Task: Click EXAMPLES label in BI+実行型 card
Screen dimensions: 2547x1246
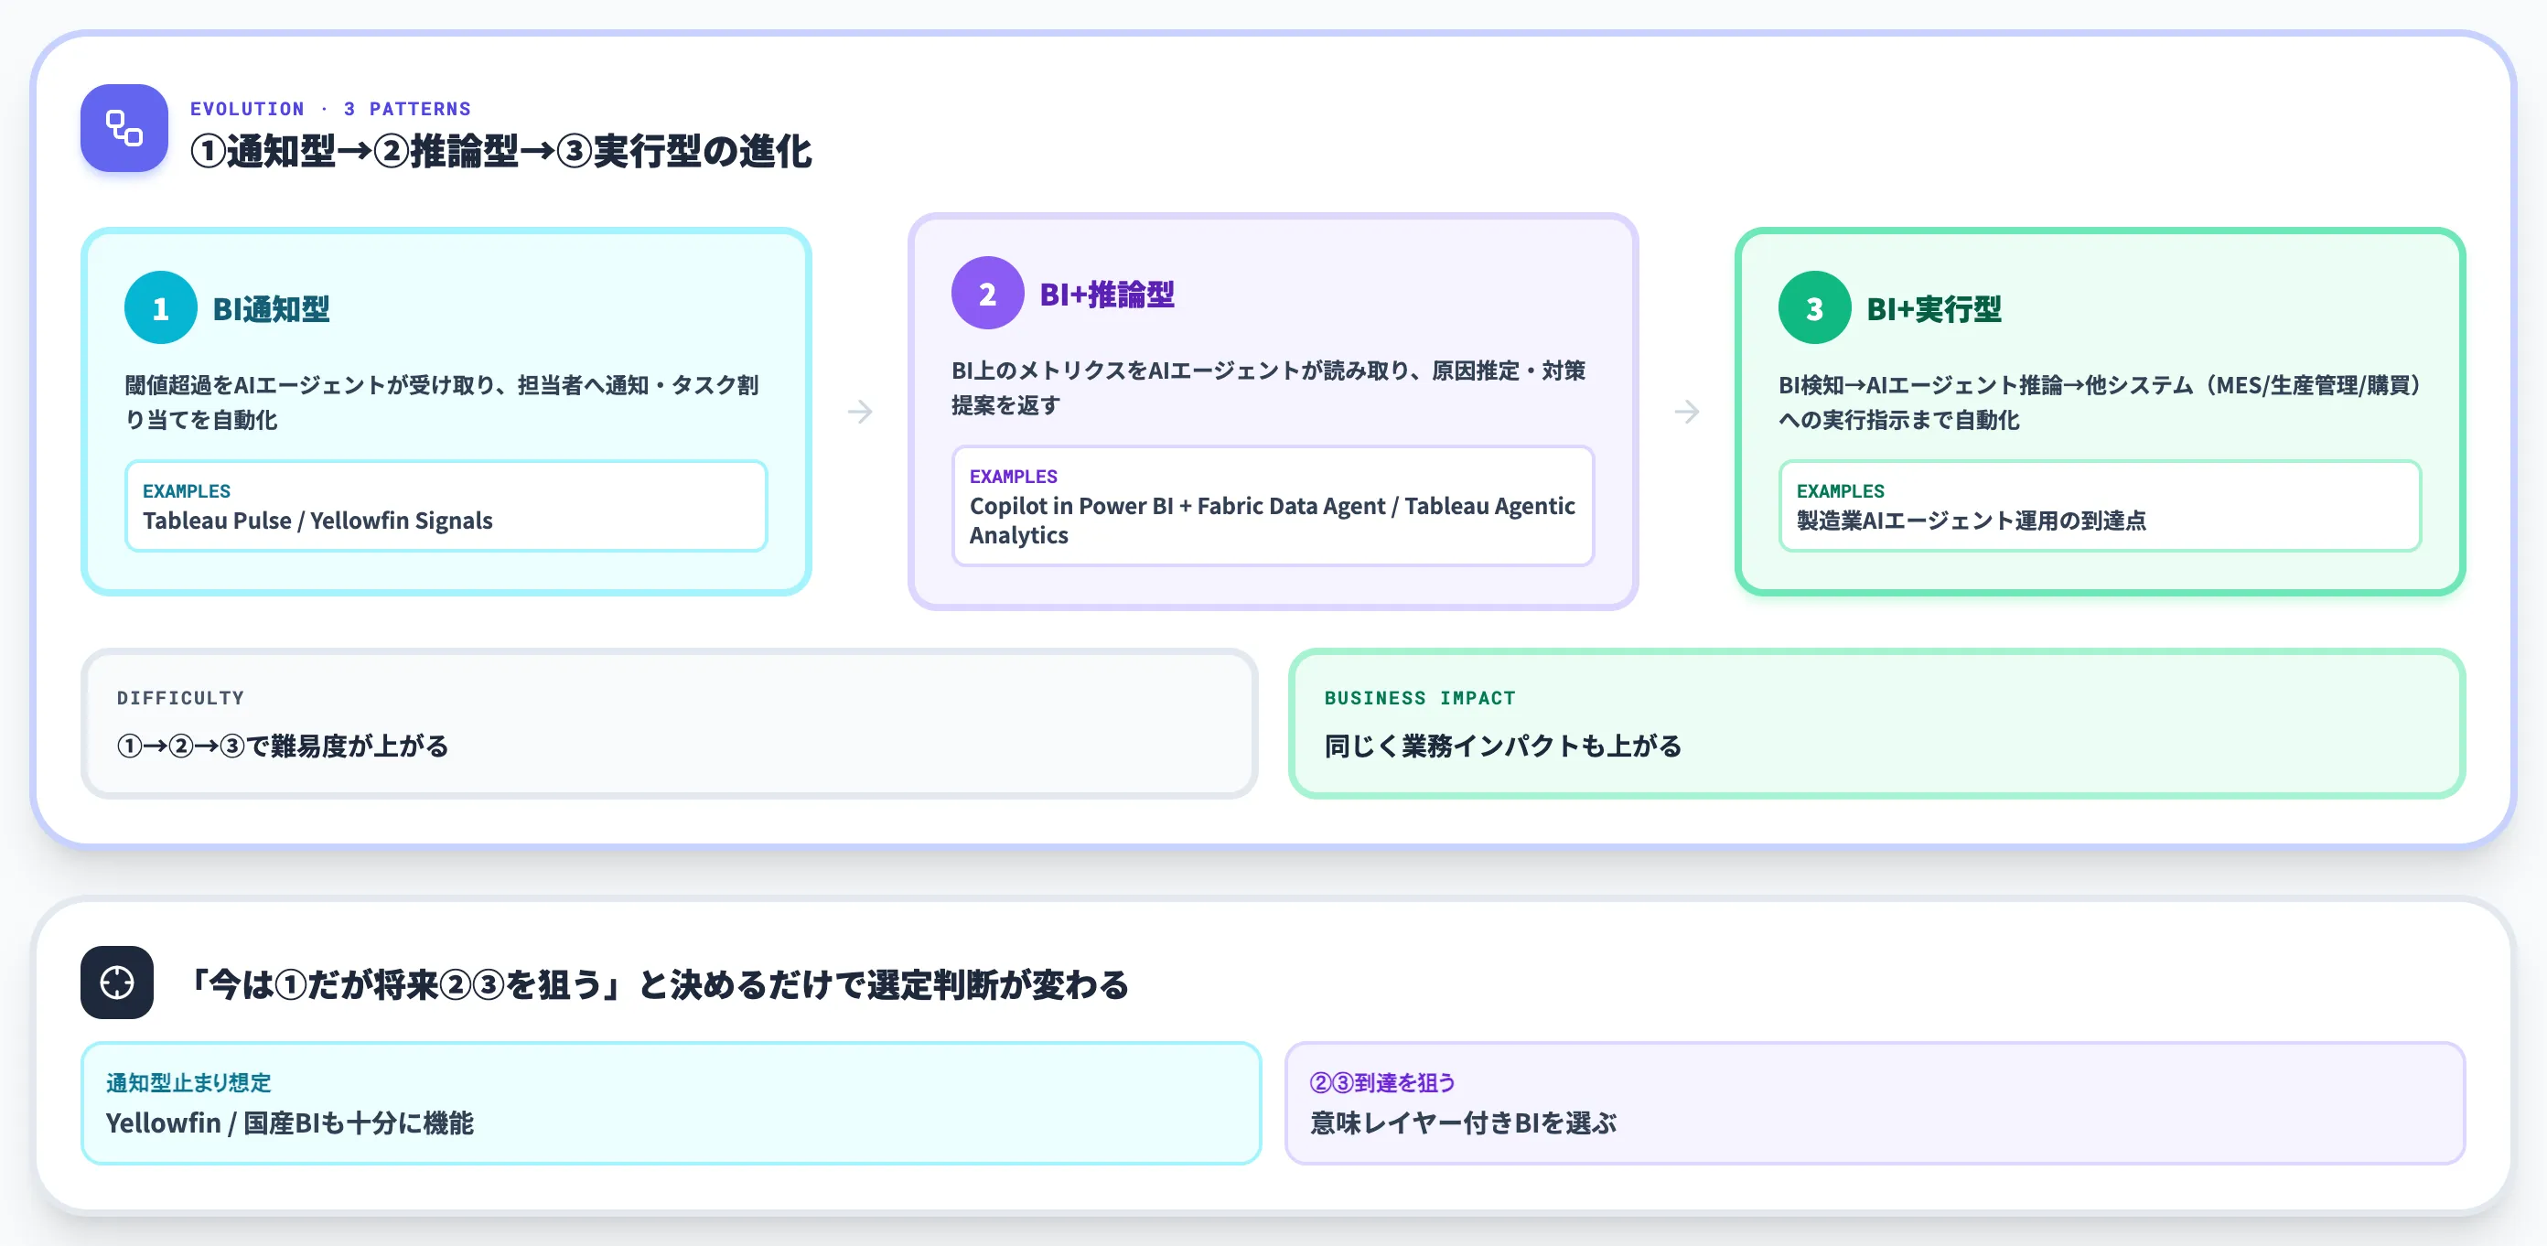Action: click(x=1839, y=490)
